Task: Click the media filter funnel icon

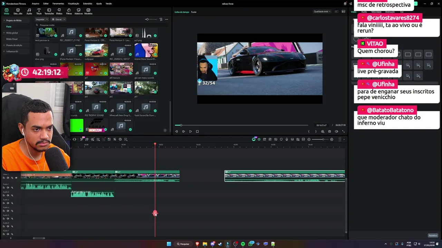Action: pyautogui.click(x=161, y=19)
